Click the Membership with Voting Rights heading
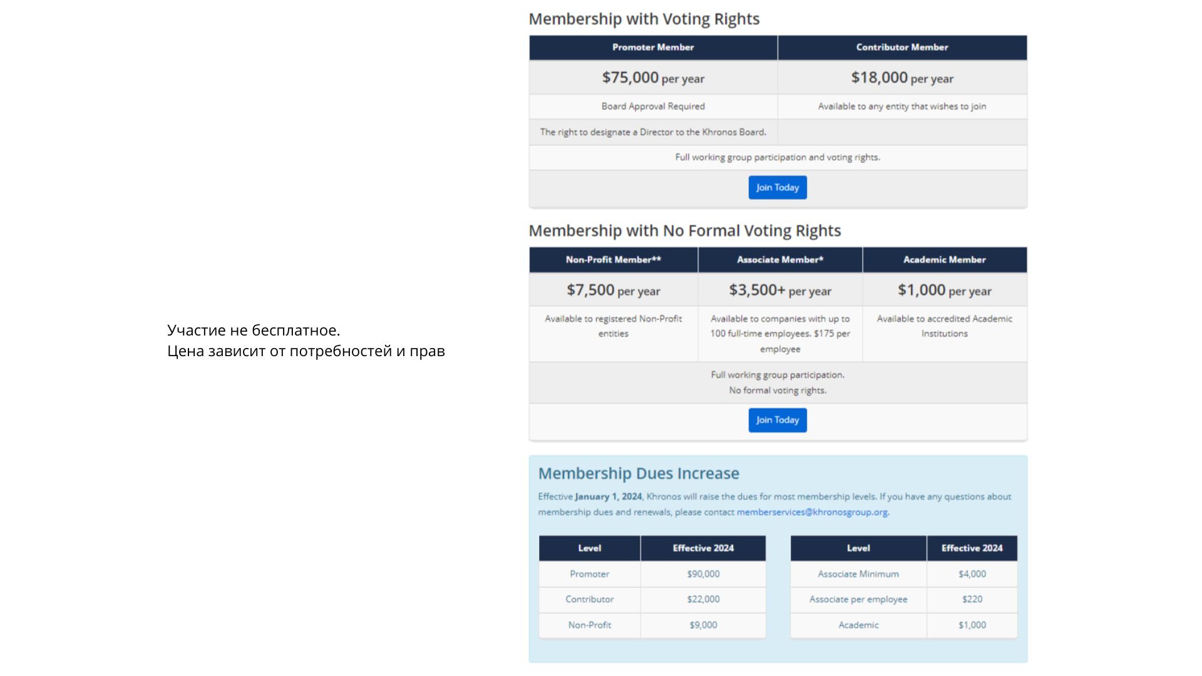Screen dimensions: 1202x676 coord(644,19)
